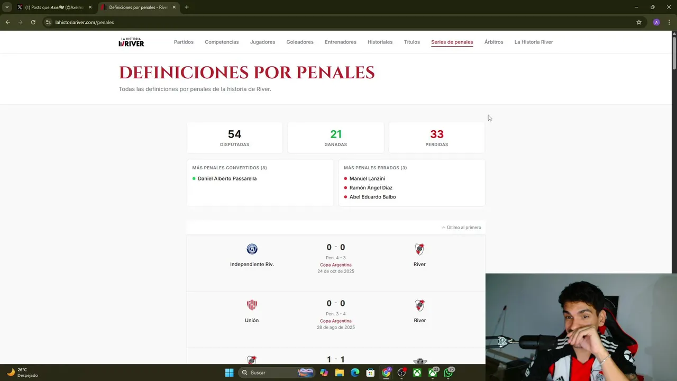This screenshot has width=677, height=381.
Task: Open the Windows Start menu
Action: coord(229,373)
